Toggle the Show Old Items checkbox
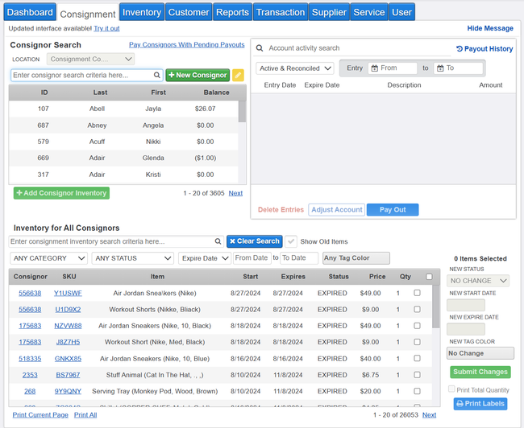The height and width of the screenshot is (428, 524). point(291,241)
